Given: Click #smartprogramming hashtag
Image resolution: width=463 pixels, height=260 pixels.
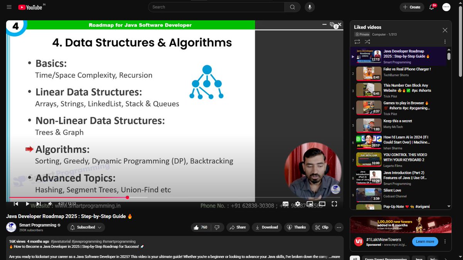Looking at the screenshot, I should [x=119, y=242].
